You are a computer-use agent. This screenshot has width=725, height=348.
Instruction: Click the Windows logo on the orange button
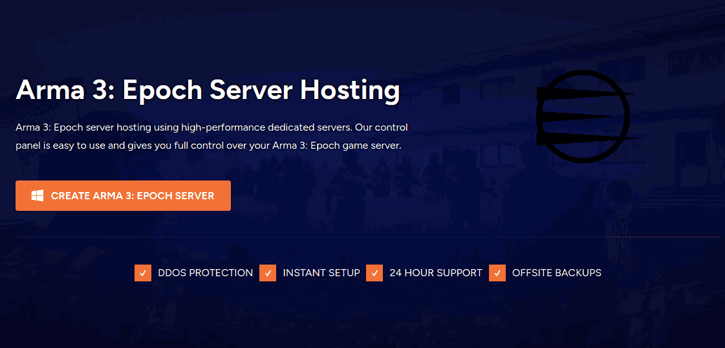(38, 195)
